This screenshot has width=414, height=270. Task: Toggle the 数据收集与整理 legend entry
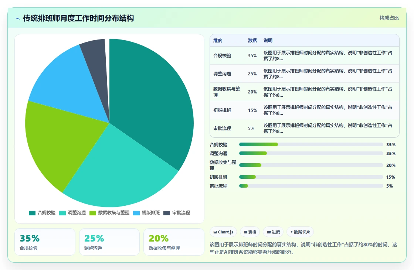click(x=109, y=213)
